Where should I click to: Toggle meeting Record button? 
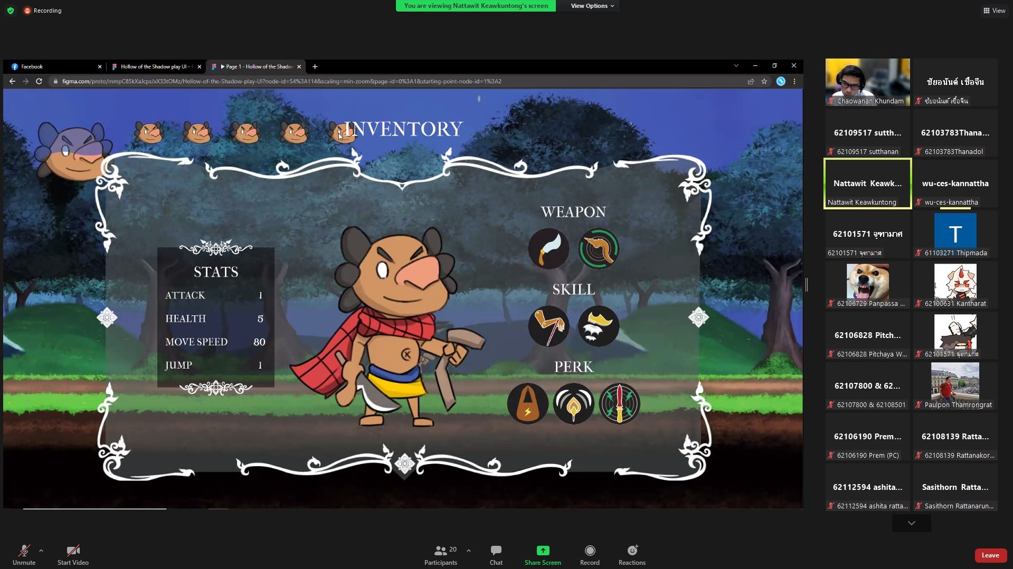(x=590, y=555)
